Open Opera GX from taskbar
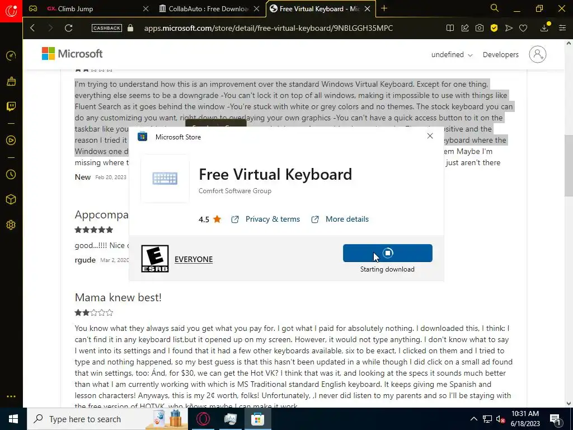Screen dimensions: 573x430 pyautogui.click(x=203, y=419)
